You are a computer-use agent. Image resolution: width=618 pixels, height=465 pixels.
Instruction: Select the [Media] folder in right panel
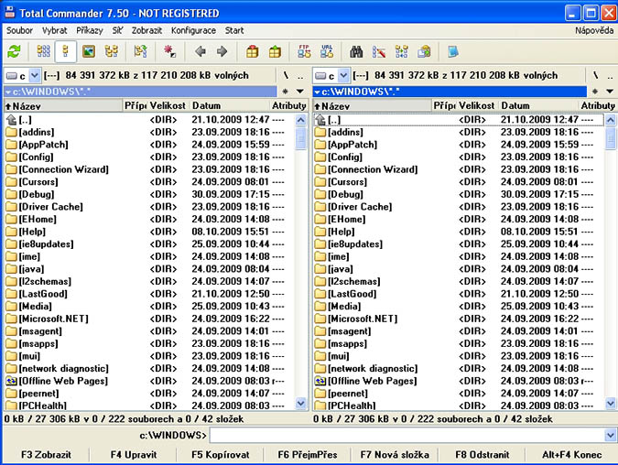tap(344, 306)
